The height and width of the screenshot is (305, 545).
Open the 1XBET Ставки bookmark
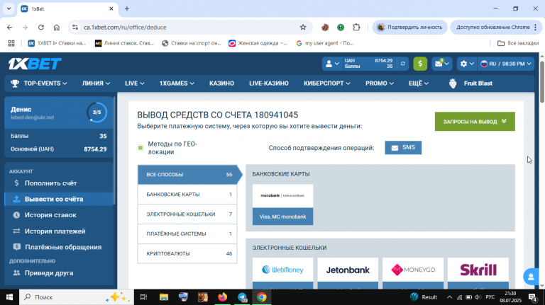pyautogui.click(x=57, y=43)
